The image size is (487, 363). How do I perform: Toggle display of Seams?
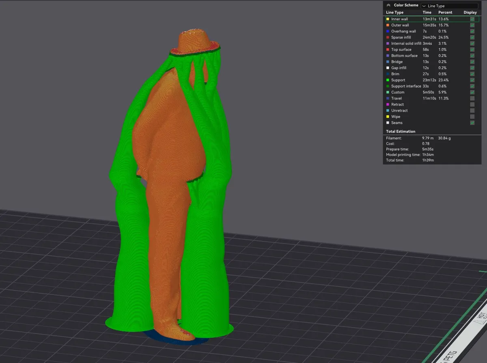472,123
